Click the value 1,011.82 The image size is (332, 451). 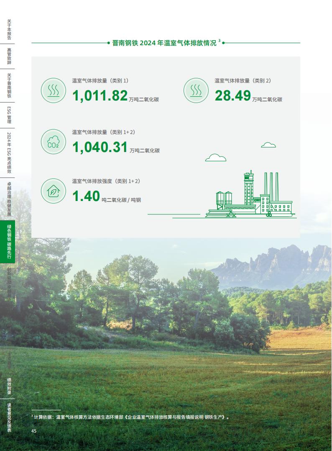[100, 96]
